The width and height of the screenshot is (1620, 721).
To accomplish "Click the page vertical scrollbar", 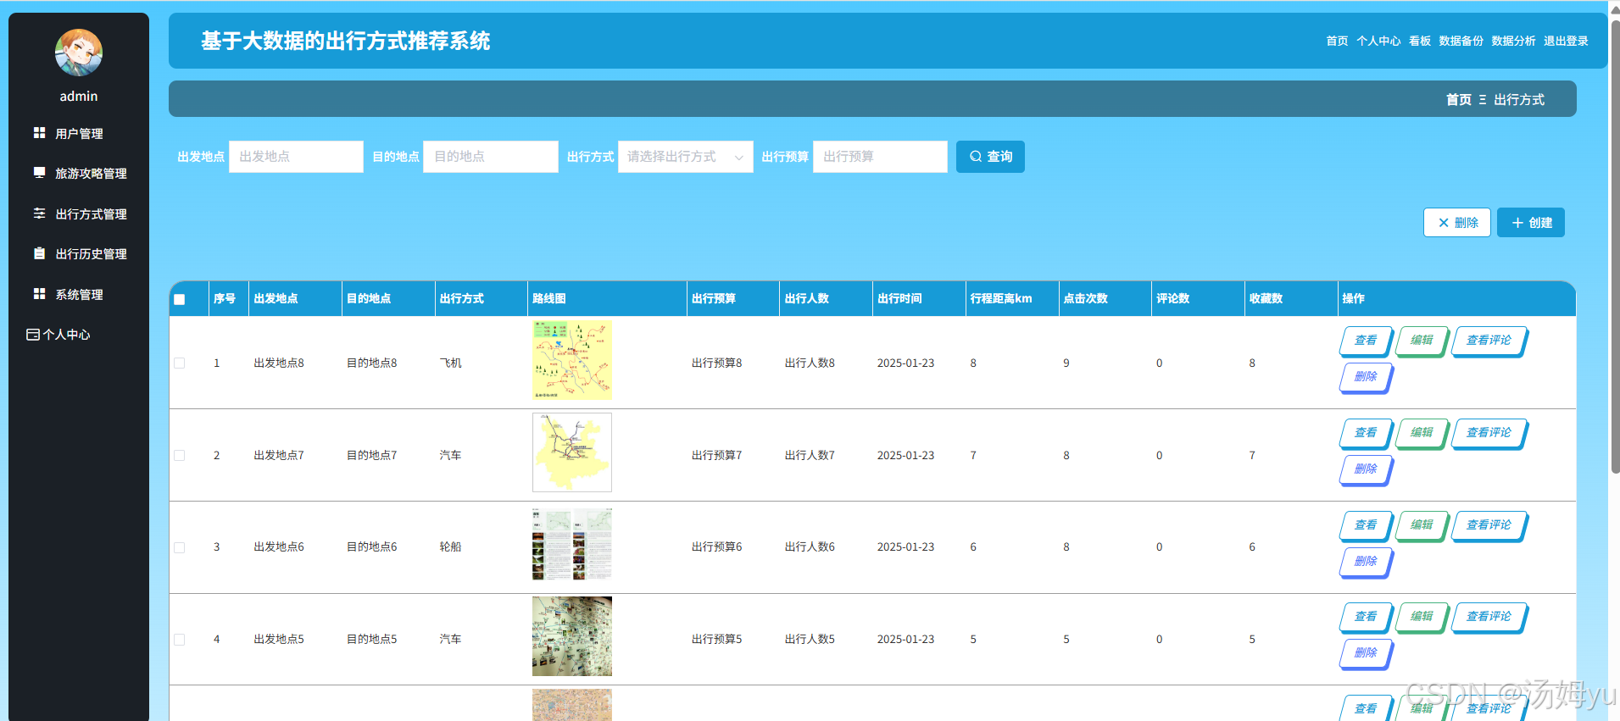I will pyautogui.click(x=1615, y=246).
